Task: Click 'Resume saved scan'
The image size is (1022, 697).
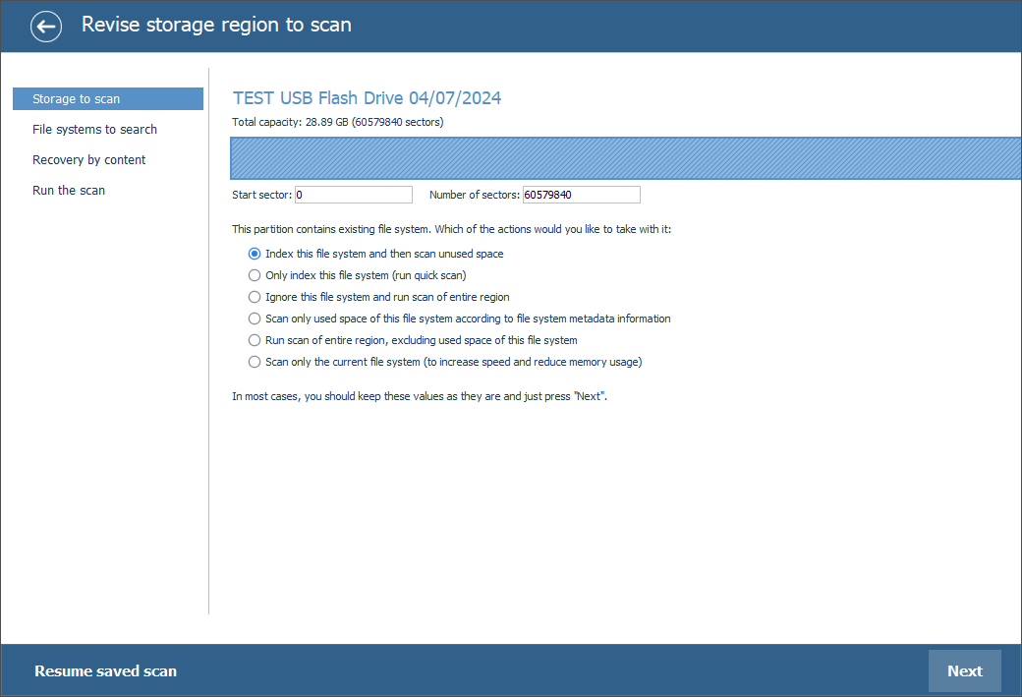Action: pyautogui.click(x=105, y=671)
